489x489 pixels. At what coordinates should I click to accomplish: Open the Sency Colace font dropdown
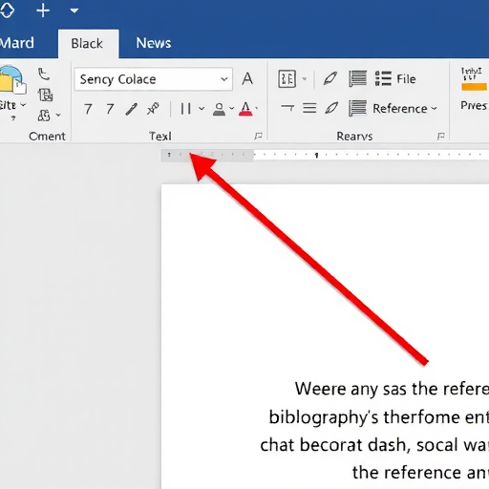(x=154, y=79)
